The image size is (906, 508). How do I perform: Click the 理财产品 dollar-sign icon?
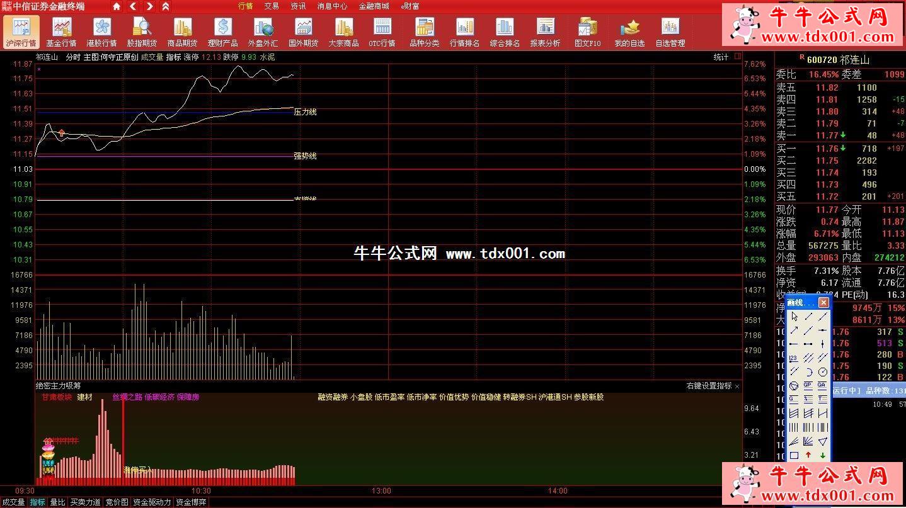pos(222,31)
